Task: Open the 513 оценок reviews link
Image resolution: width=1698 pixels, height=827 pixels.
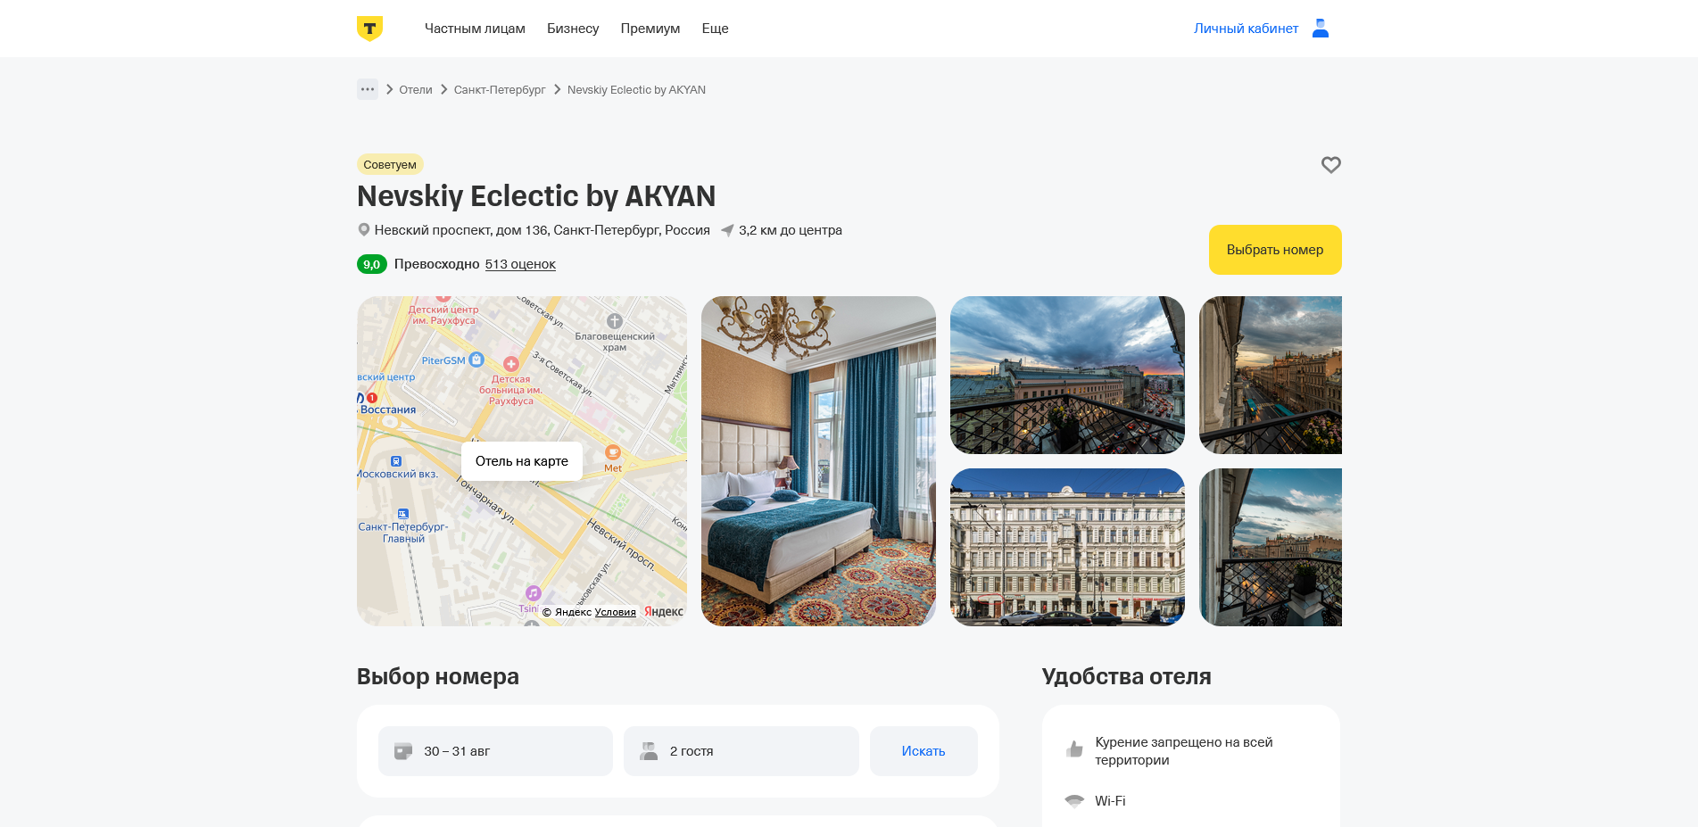Action: (520, 264)
